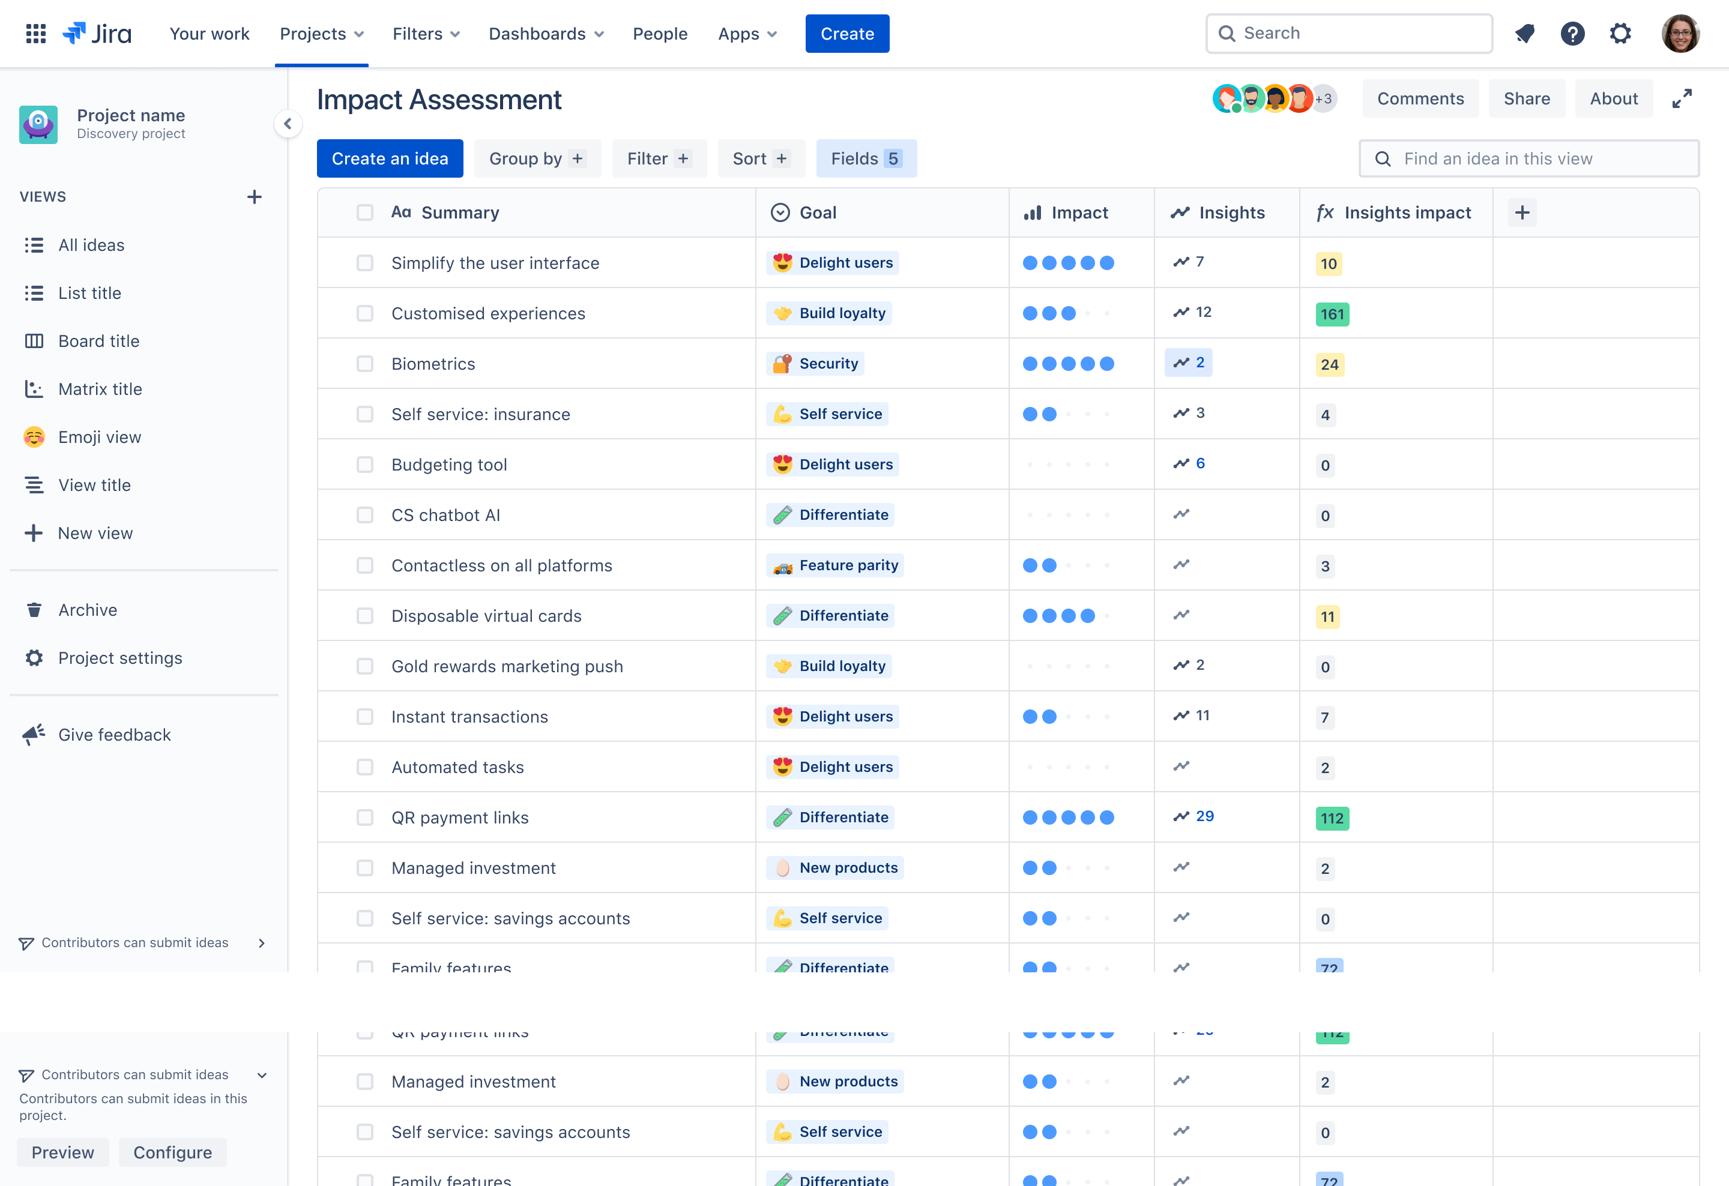Viewport: 1729px width, 1186px height.
Task: Check the Summary column header checkbox
Action: click(x=364, y=212)
